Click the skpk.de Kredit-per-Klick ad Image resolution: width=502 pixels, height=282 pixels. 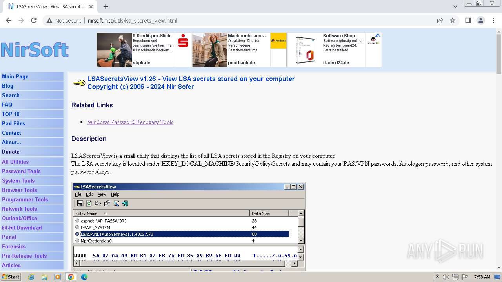coord(144,50)
